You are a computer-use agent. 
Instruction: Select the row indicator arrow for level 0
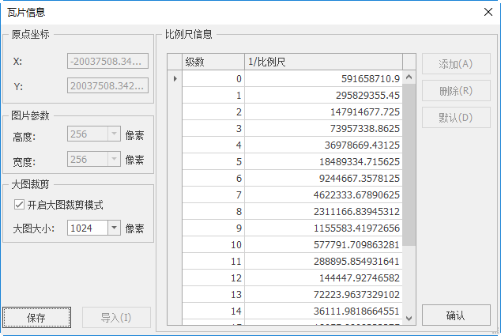[x=175, y=78]
